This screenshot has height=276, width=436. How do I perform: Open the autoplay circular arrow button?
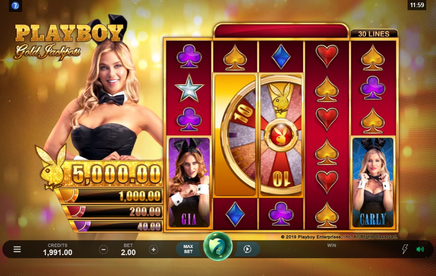(247, 249)
